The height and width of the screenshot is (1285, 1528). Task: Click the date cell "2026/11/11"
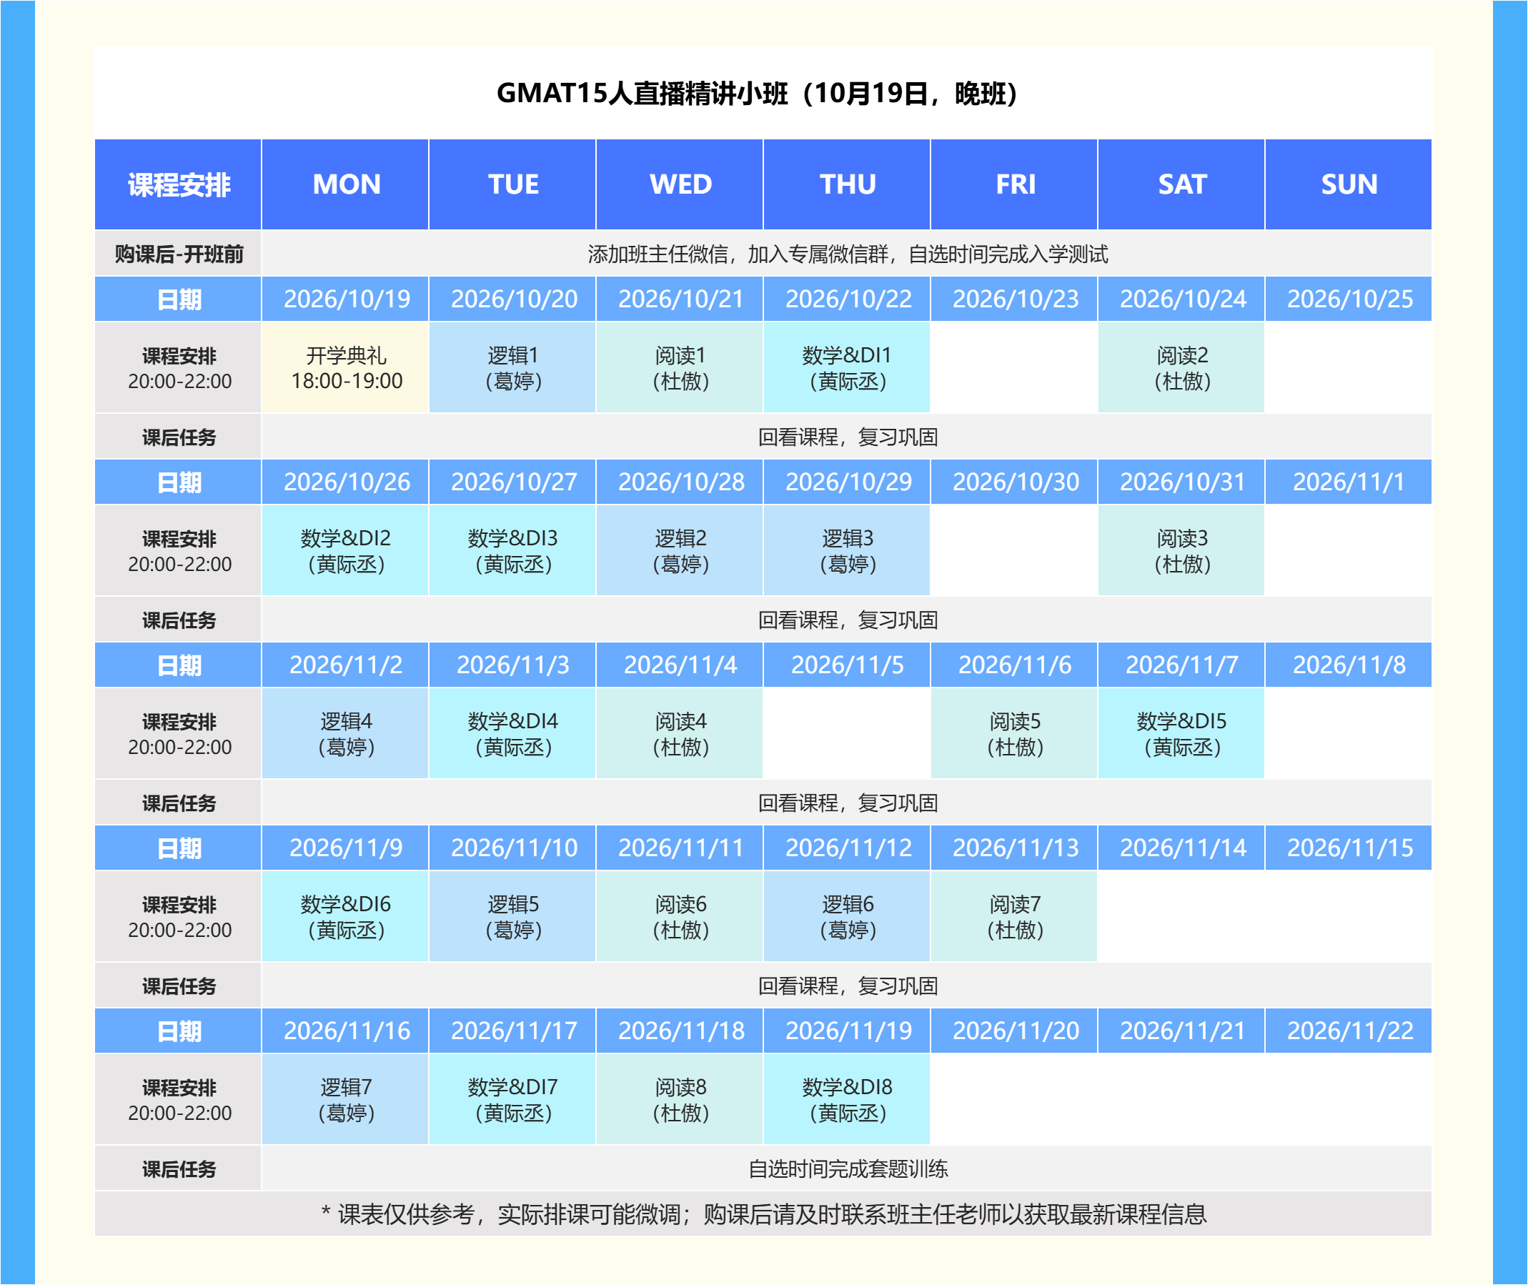pos(680,847)
